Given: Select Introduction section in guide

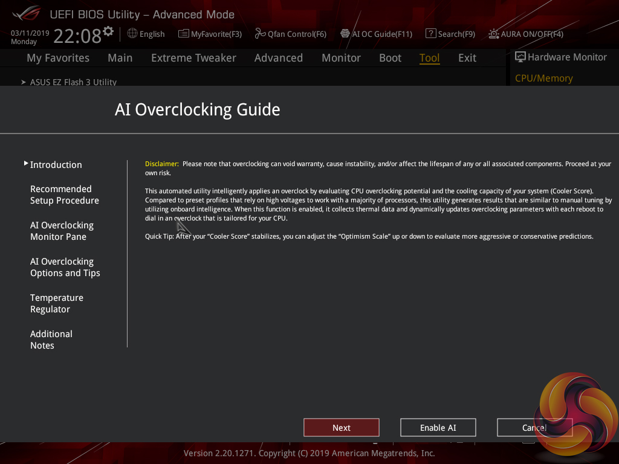Looking at the screenshot, I should point(56,165).
